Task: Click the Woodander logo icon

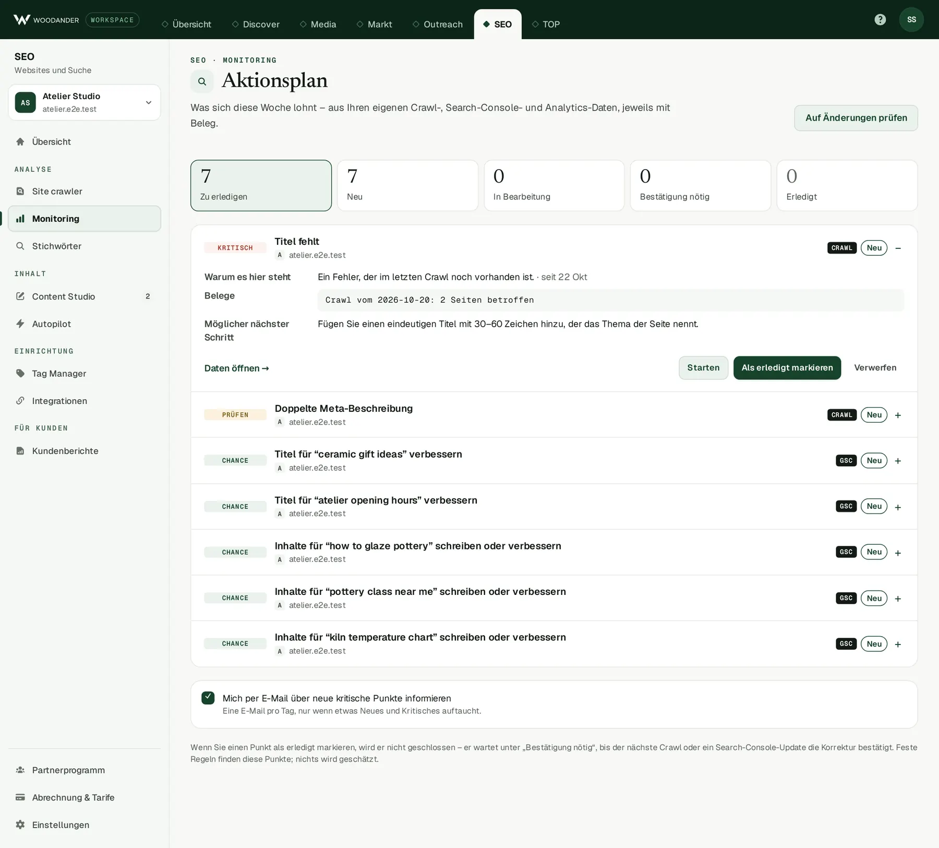Action: pos(22,20)
